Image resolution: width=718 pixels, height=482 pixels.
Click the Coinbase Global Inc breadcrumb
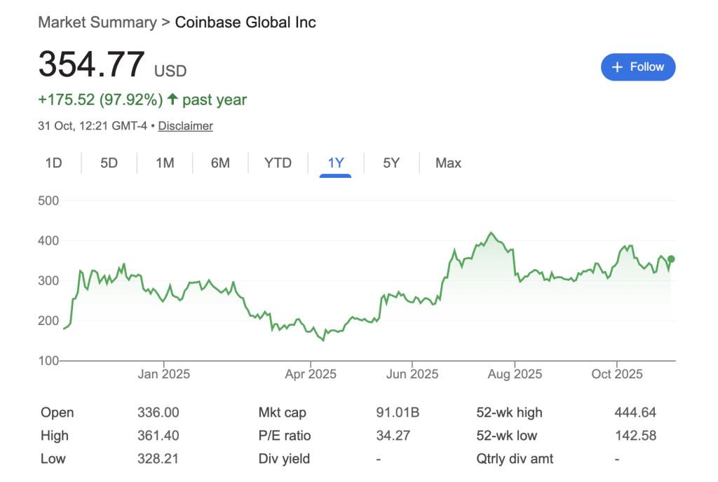[245, 22]
